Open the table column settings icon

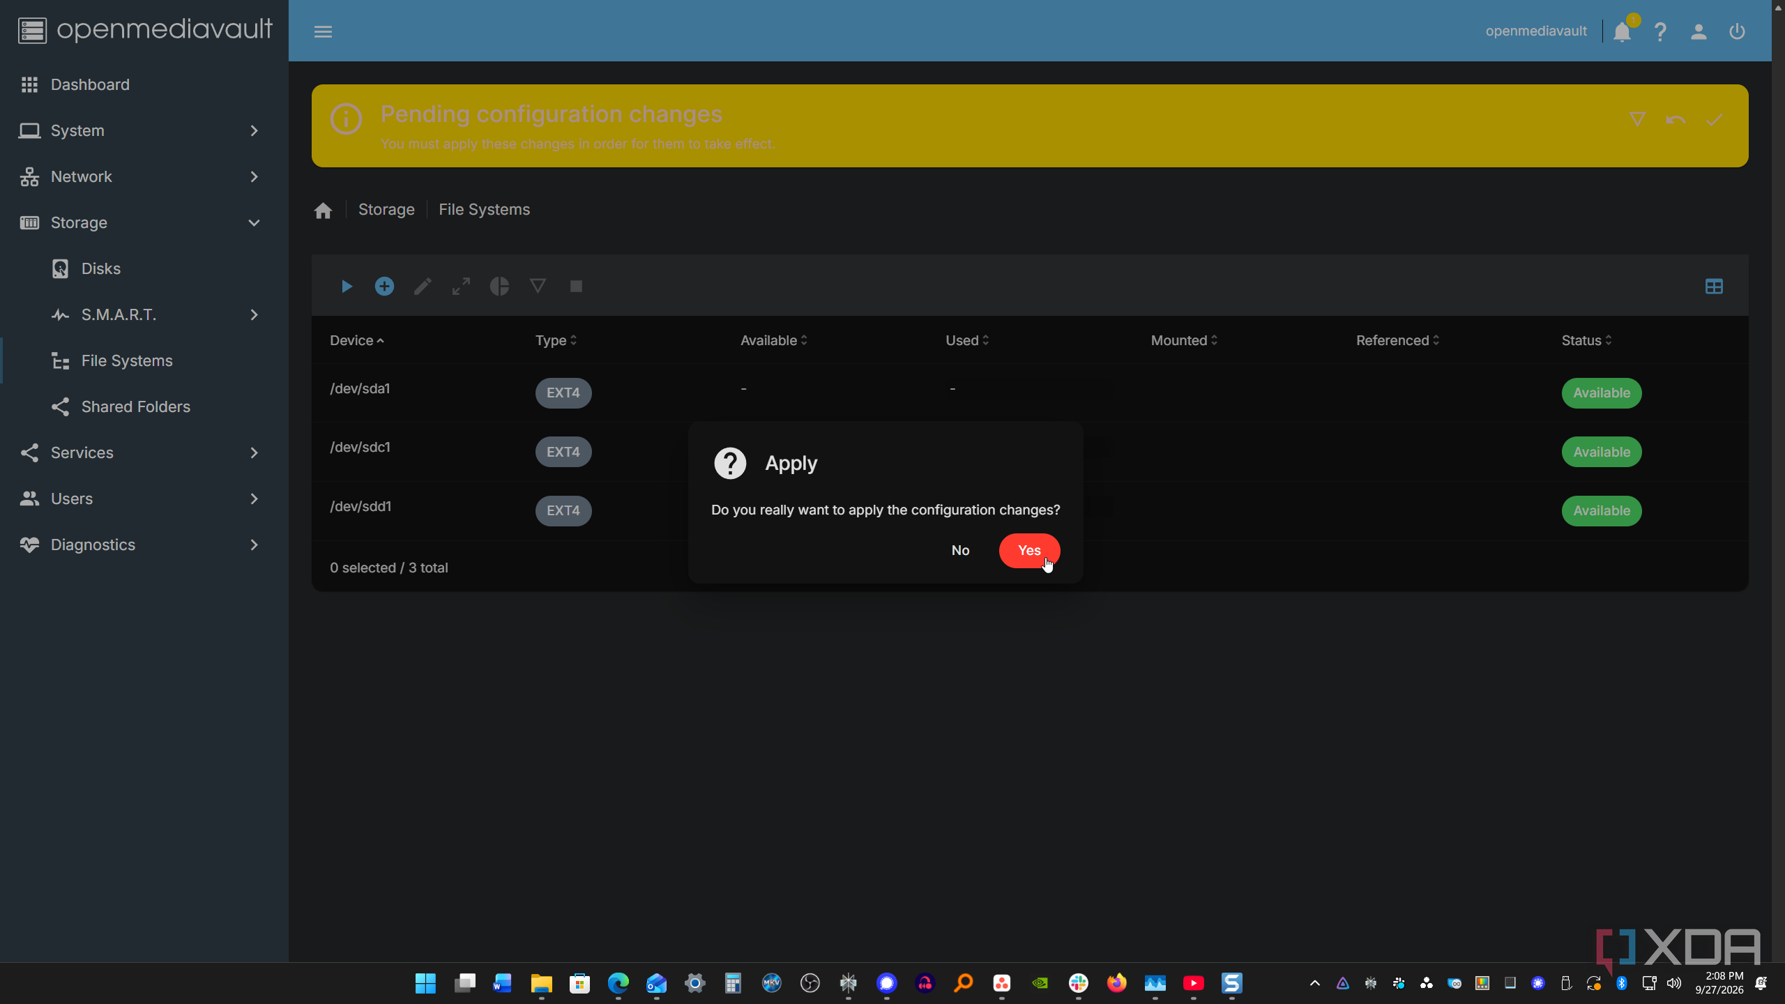(1714, 287)
